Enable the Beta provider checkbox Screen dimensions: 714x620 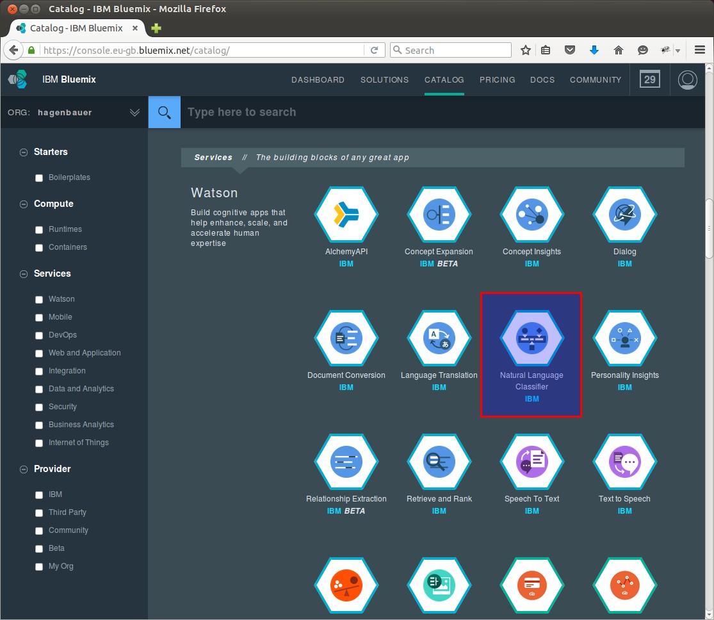coord(39,549)
